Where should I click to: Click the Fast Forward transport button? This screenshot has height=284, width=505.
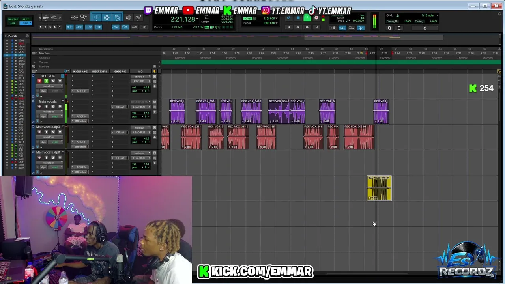click(307, 27)
